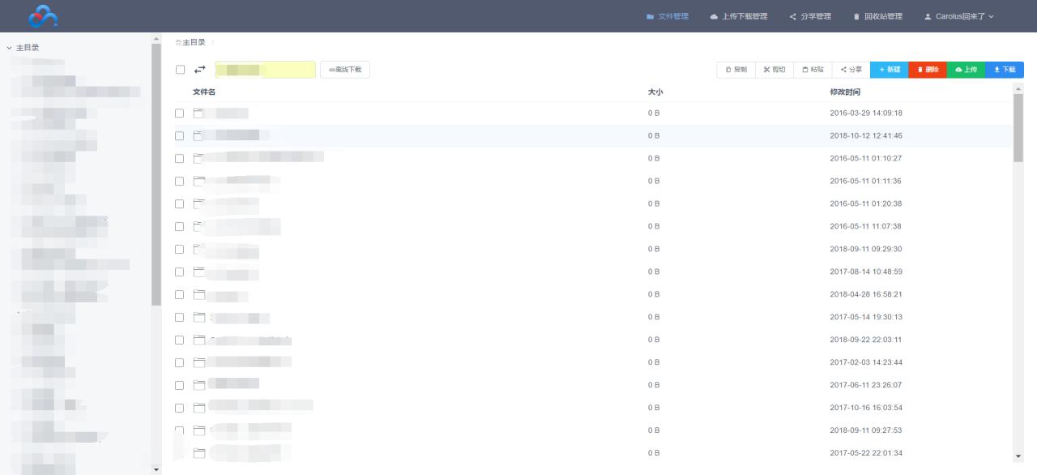Click the 剪切 (cut) scissors button
Screen dimensions: 1037x475
(x=774, y=70)
